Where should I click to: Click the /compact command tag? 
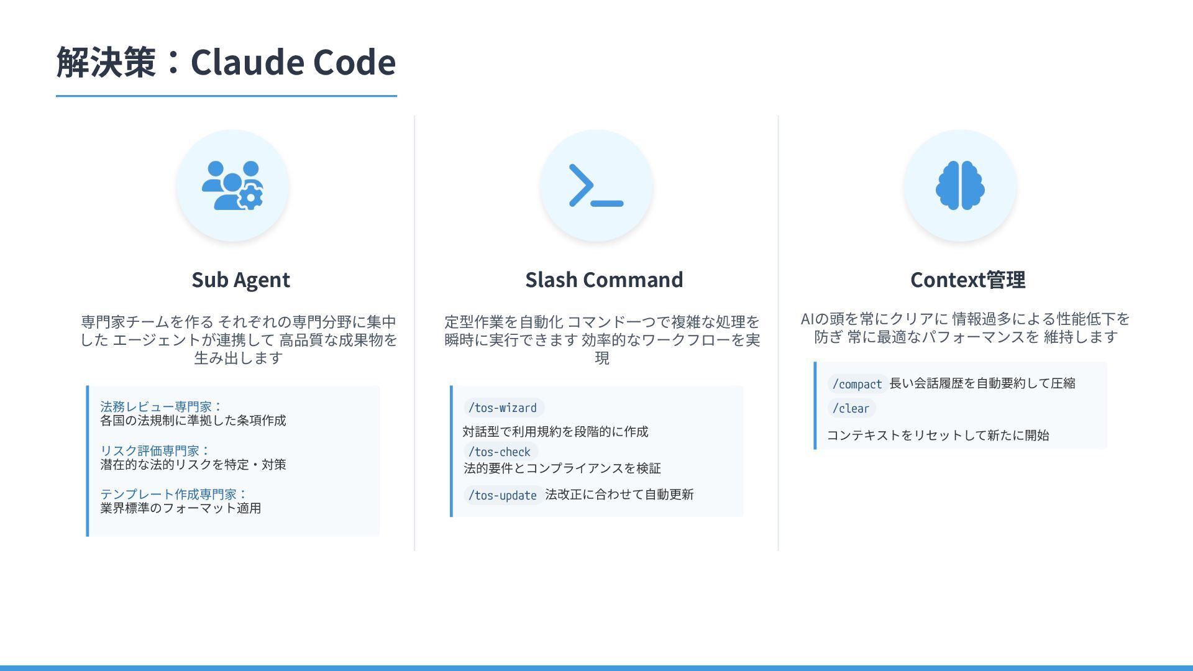click(x=857, y=384)
